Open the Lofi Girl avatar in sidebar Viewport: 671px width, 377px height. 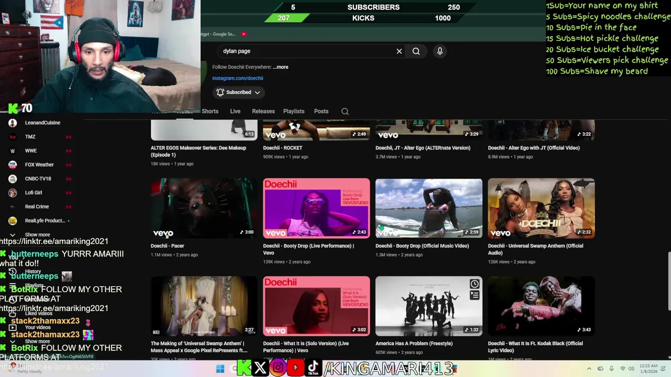13,193
